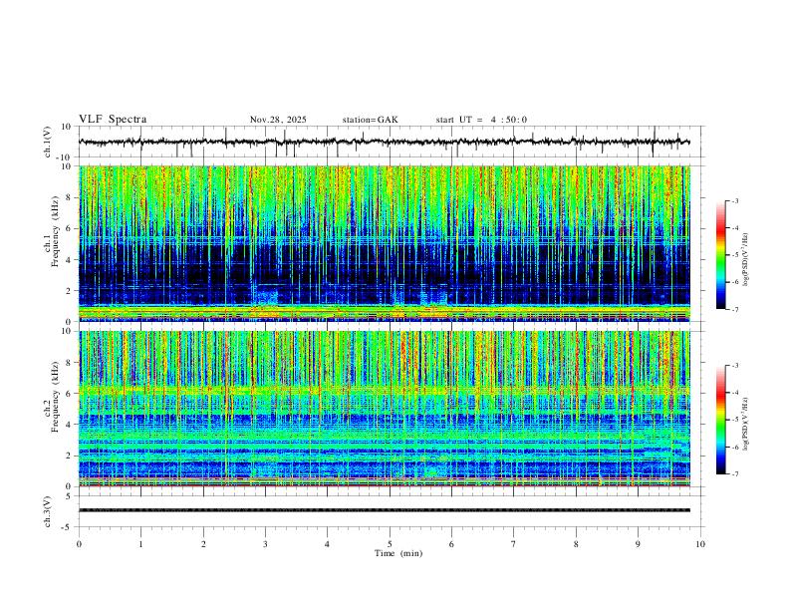Click the '-5' tick on ch.3(V) axis
This screenshot has height=610, width=789.
pyautogui.click(x=67, y=527)
